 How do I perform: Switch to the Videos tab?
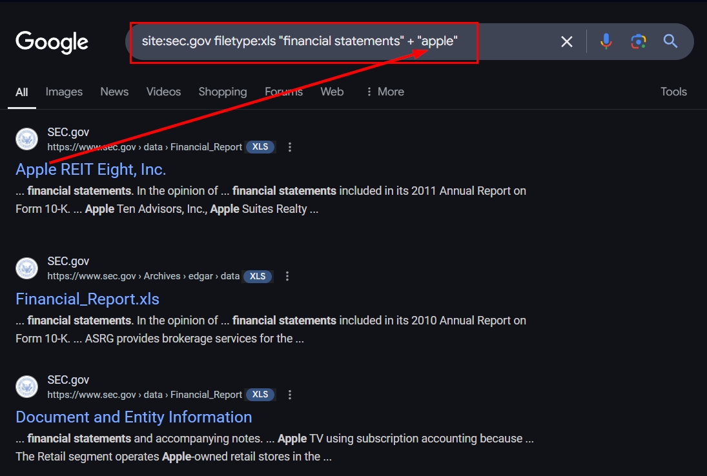[163, 92]
